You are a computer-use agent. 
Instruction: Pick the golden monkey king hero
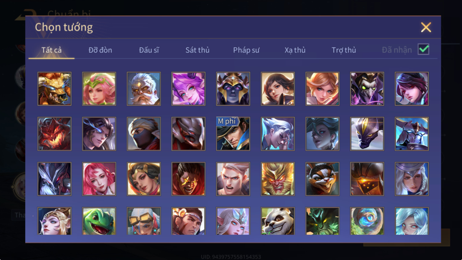tap(278, 179)
